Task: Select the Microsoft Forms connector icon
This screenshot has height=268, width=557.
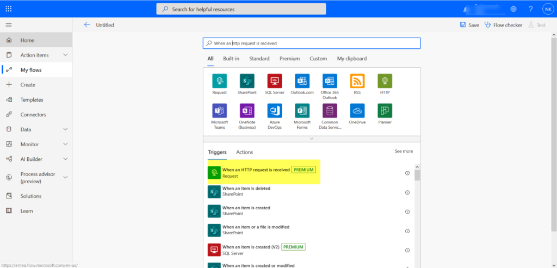Action: (x=302, y=111)
